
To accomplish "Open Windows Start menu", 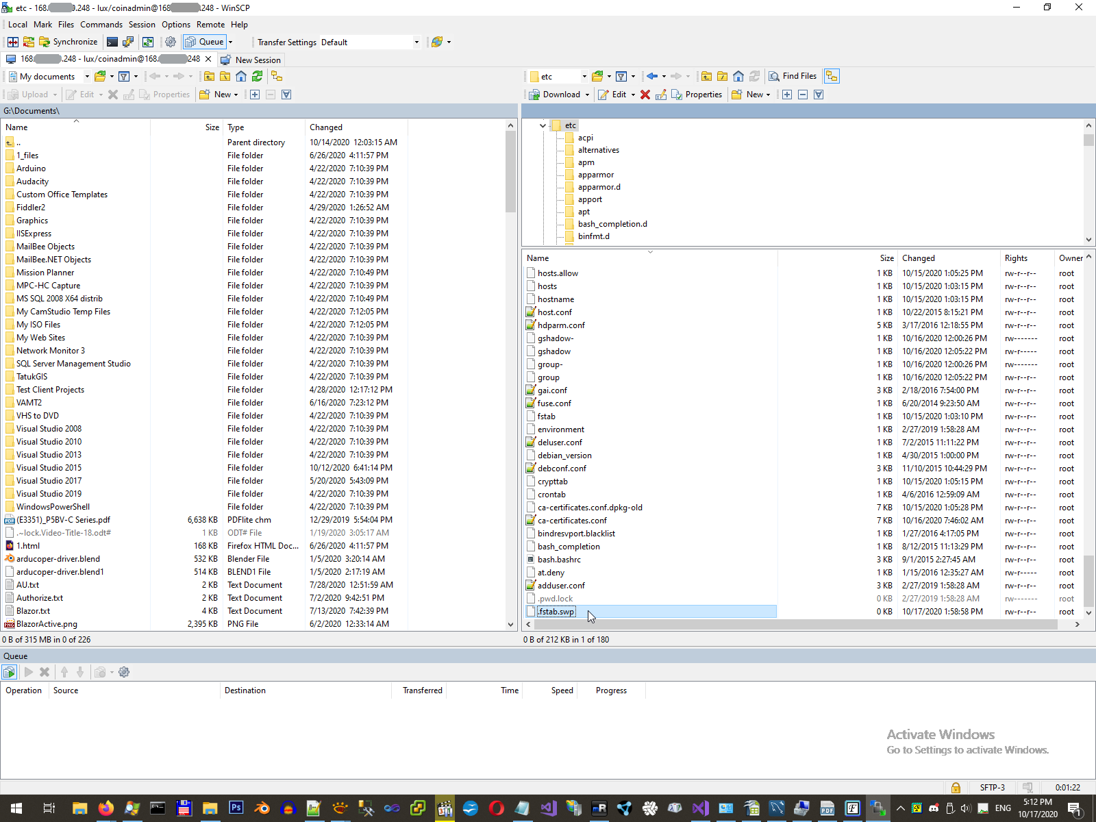I will coord(16,808).
